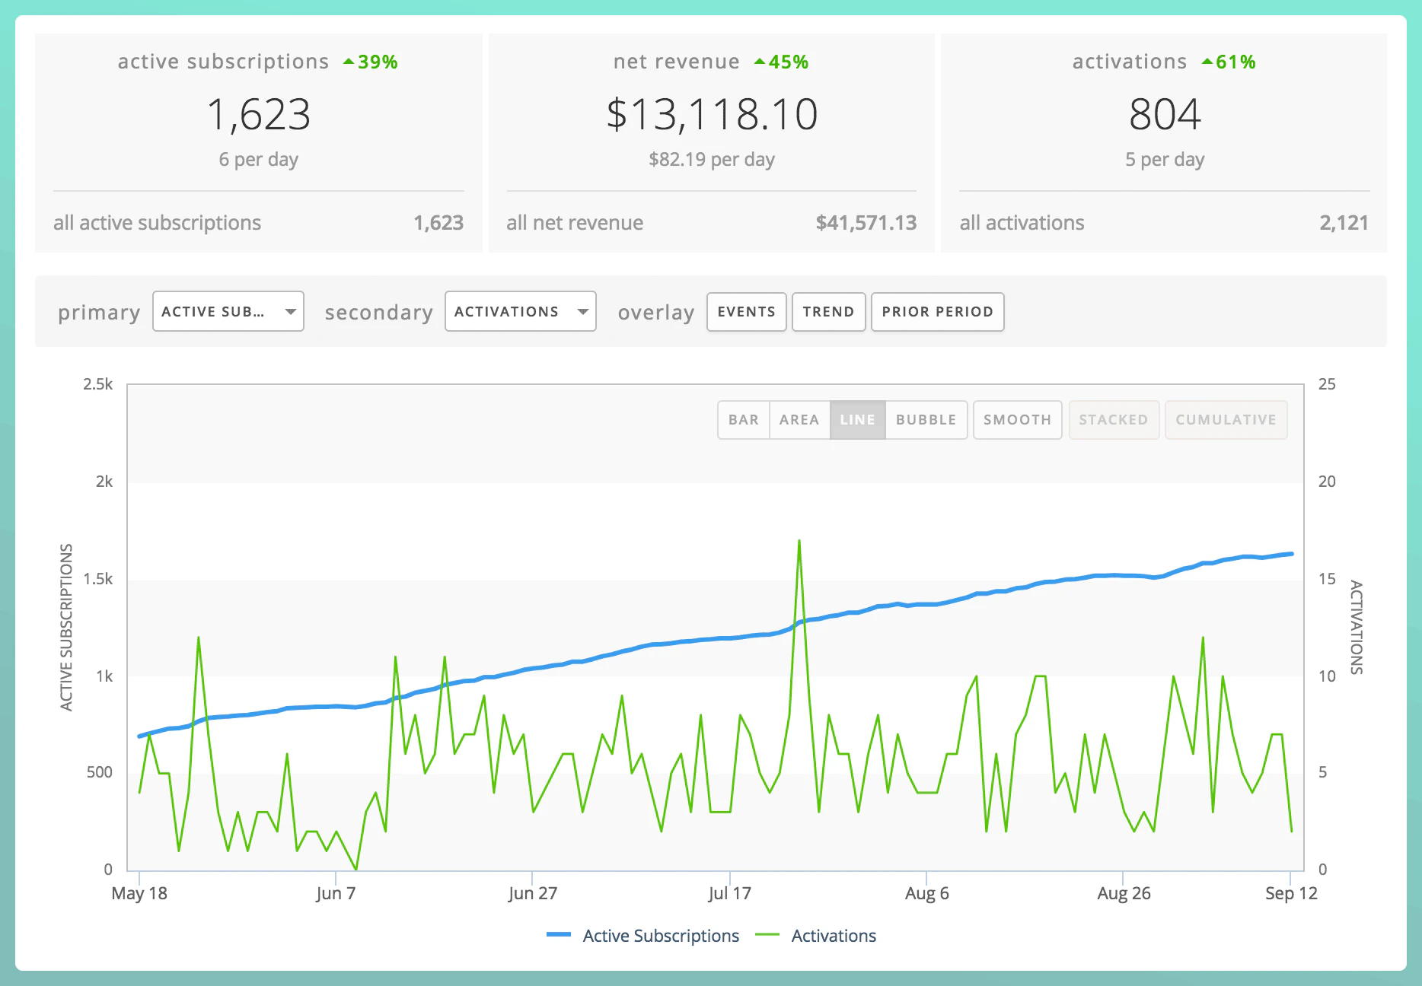Click the $13,118.10 net revenue figure
The width and height of the screenshot is (1422, 986).
[x=712, y=115]
